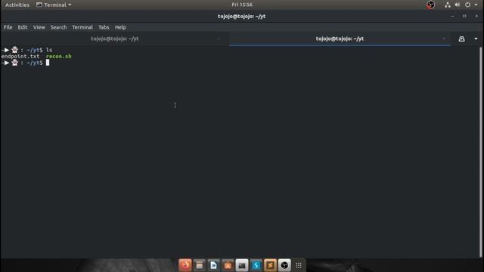484x272 pixels.
Task: Open Firefox from the dock
Action: 185,265
